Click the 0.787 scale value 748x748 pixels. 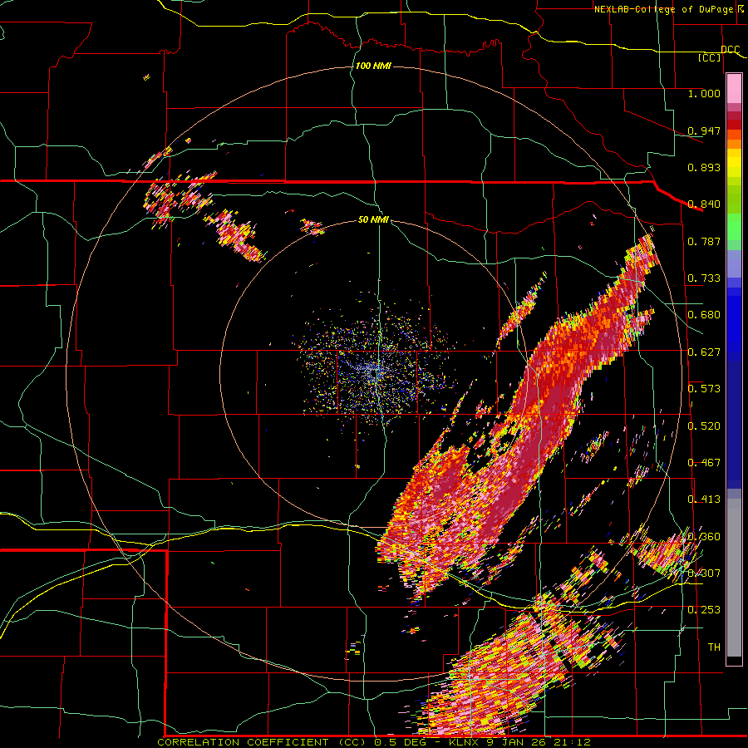(704, 241)
